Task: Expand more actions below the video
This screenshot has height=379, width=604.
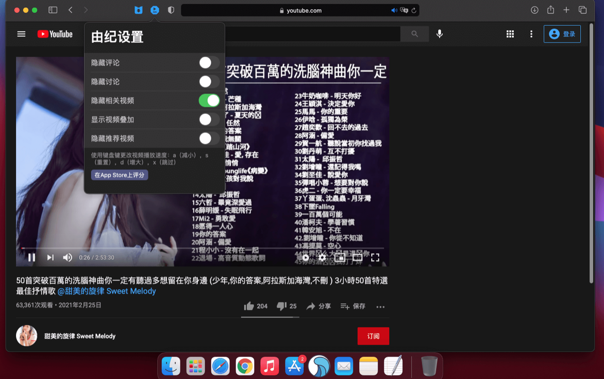Action: tap(380, 307)
